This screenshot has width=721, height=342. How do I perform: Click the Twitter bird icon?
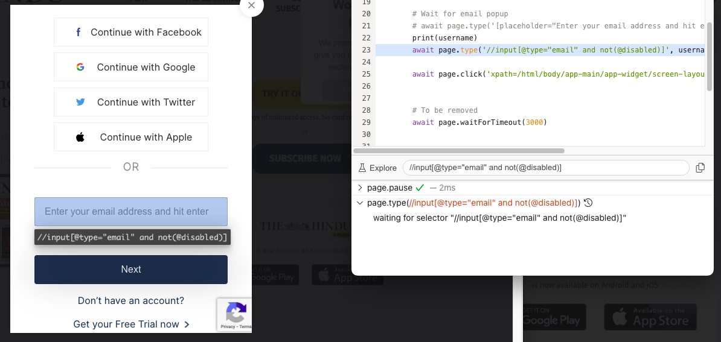(80, 102)
